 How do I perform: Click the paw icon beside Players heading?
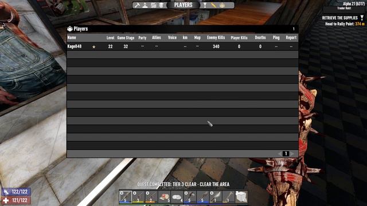click(x=70, y=29)
